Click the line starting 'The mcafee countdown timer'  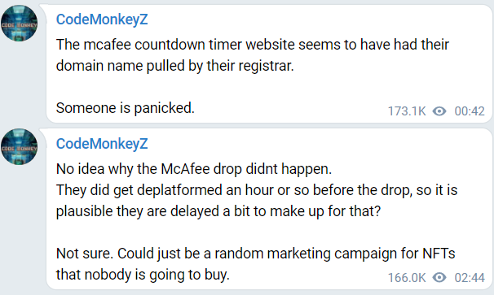tap(253, 45)
